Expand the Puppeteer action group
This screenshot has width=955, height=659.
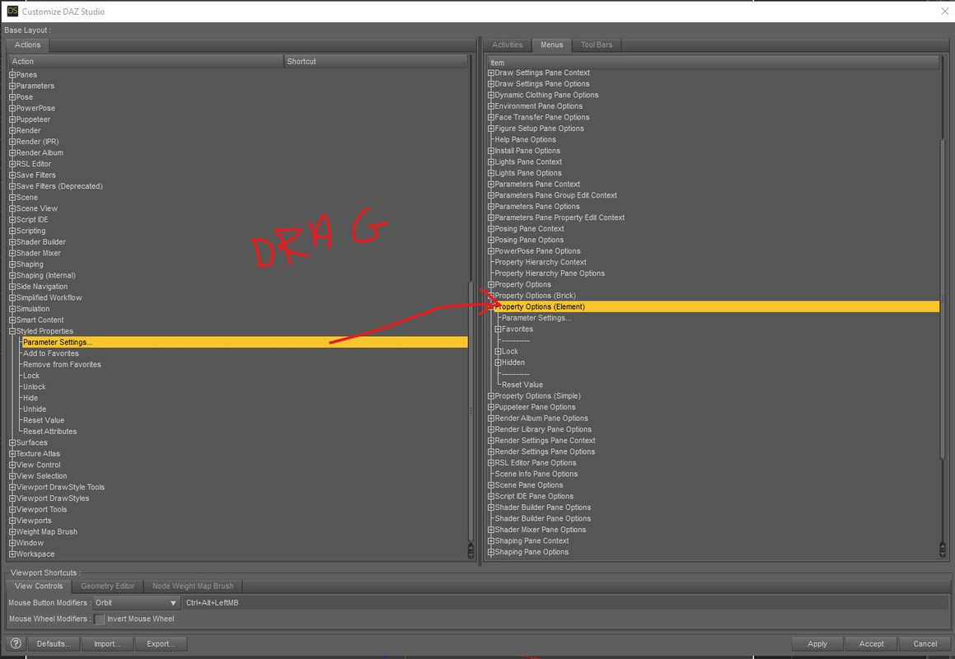pos(12,119)
